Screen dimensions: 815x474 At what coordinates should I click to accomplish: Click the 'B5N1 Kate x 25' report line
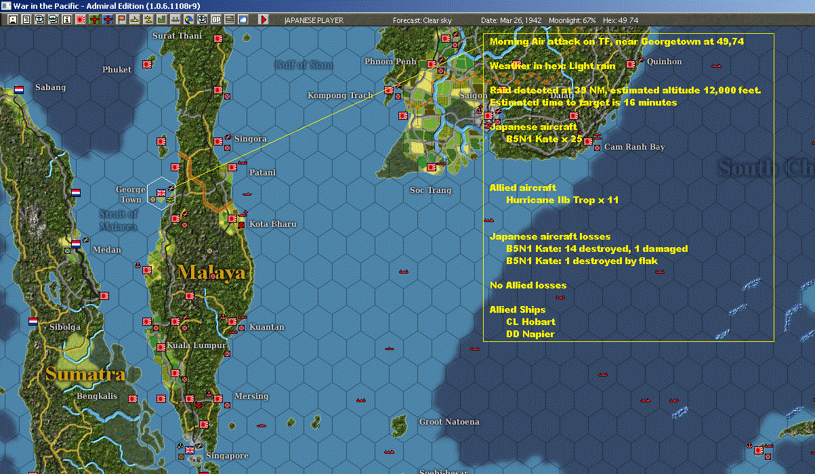545,139
